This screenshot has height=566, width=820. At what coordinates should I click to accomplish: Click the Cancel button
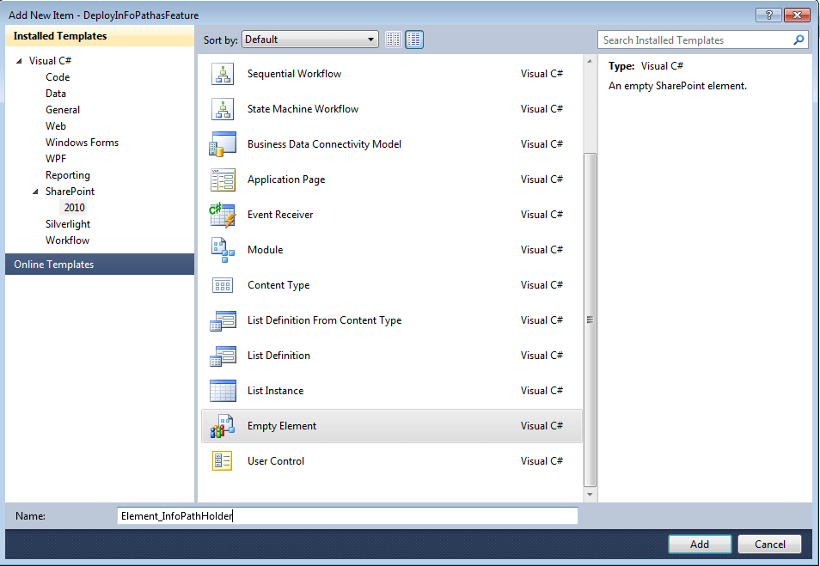coord(770,544)
